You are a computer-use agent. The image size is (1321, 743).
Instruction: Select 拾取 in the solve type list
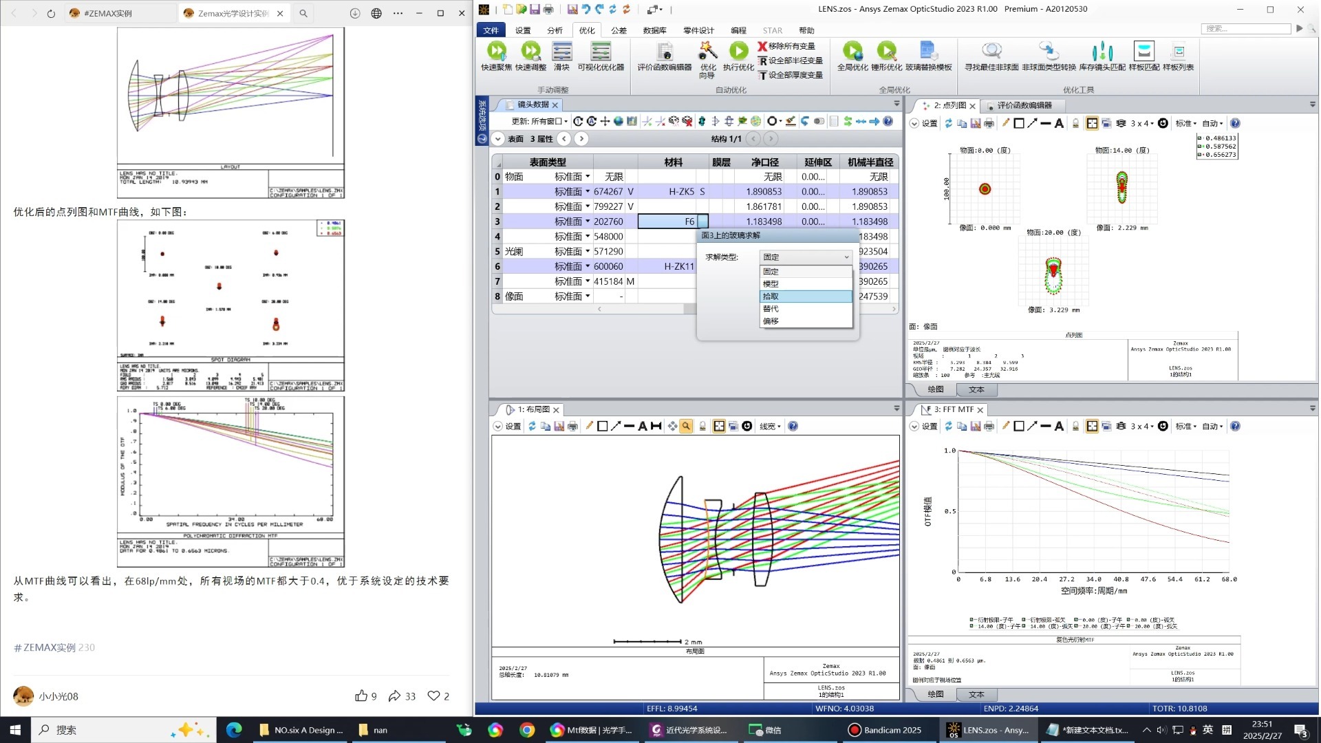click(x=805, y=297)
